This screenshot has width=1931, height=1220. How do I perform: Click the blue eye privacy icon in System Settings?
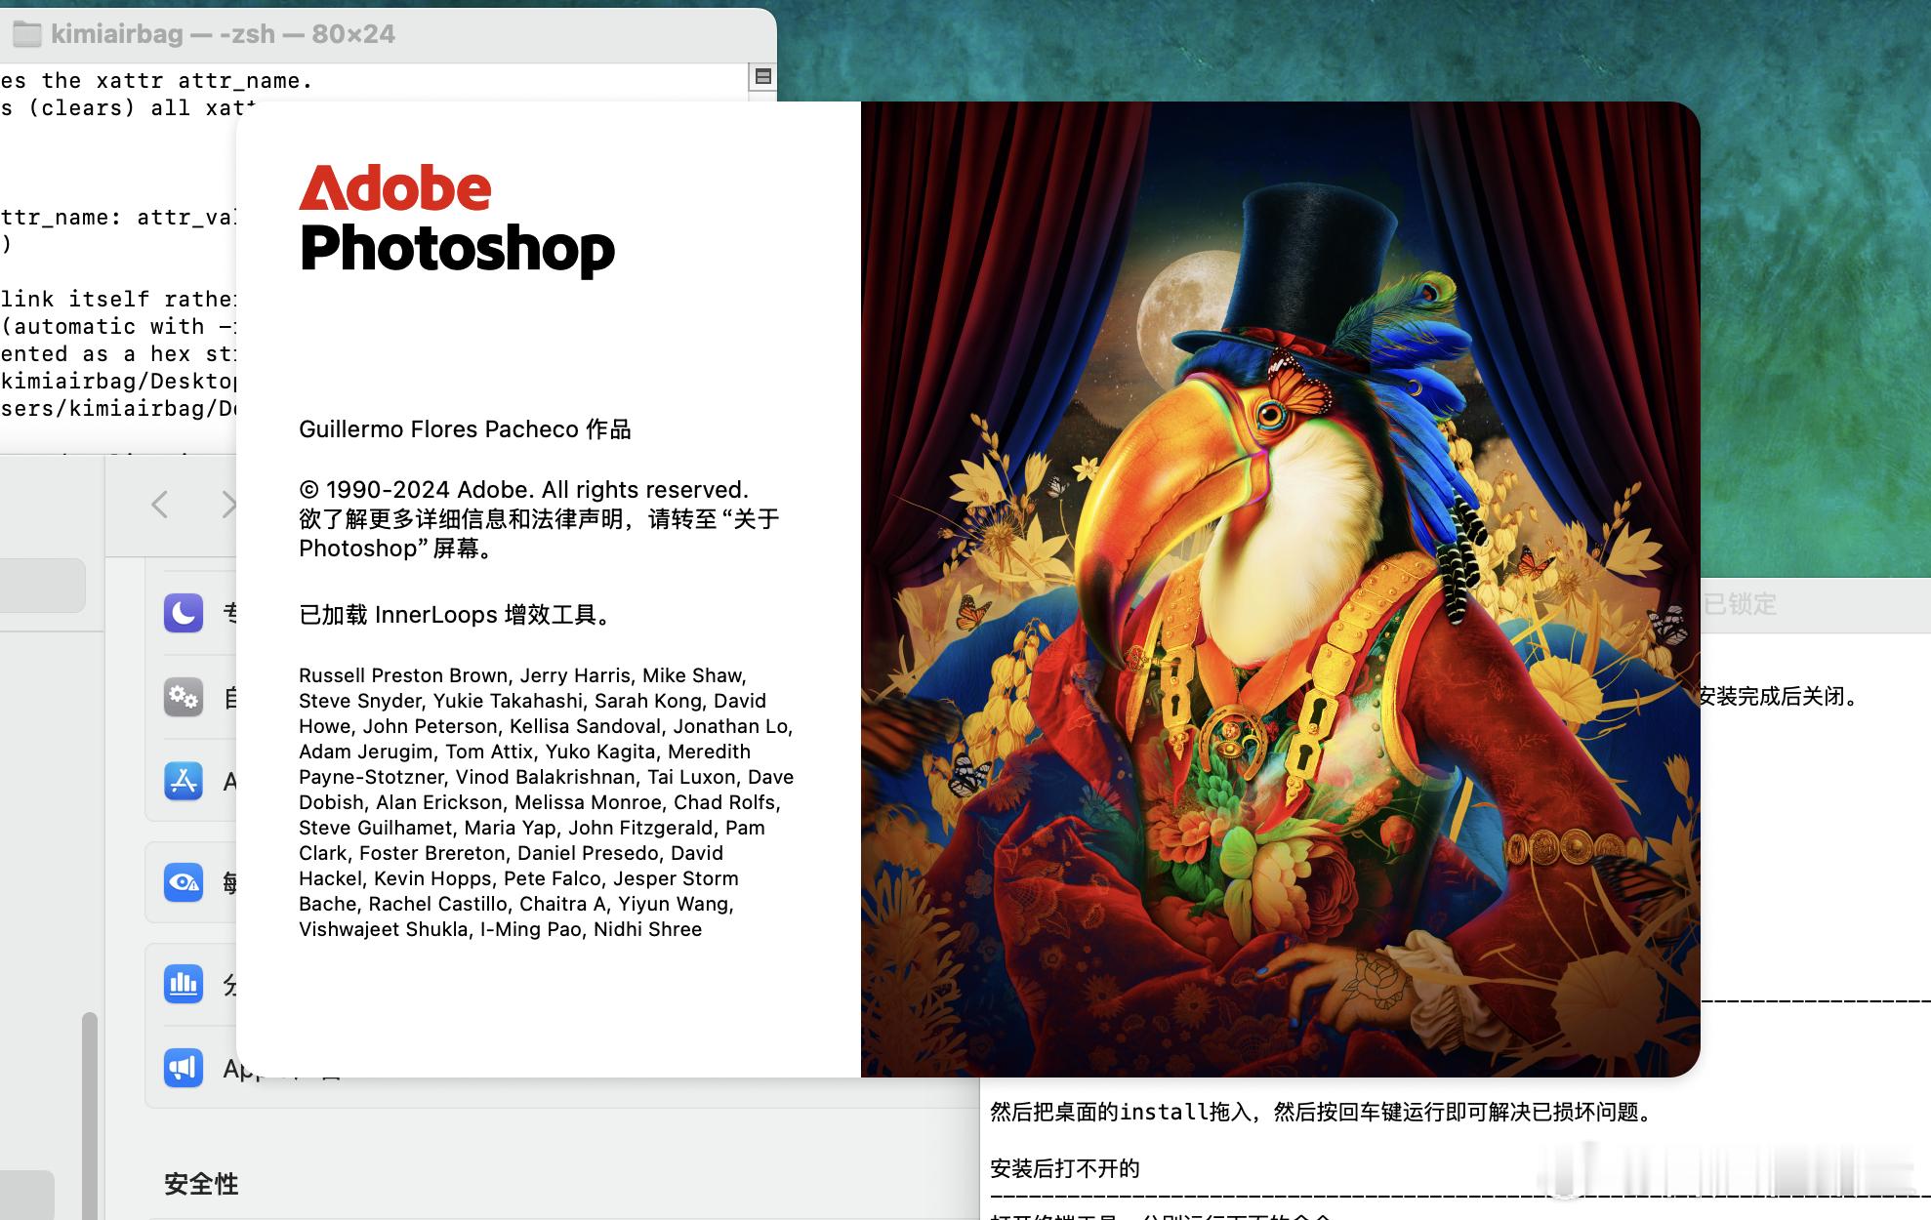[184, 882]
